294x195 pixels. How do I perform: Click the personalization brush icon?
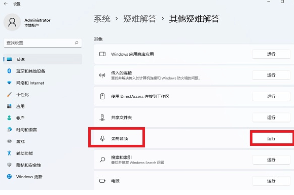(9, 94)
